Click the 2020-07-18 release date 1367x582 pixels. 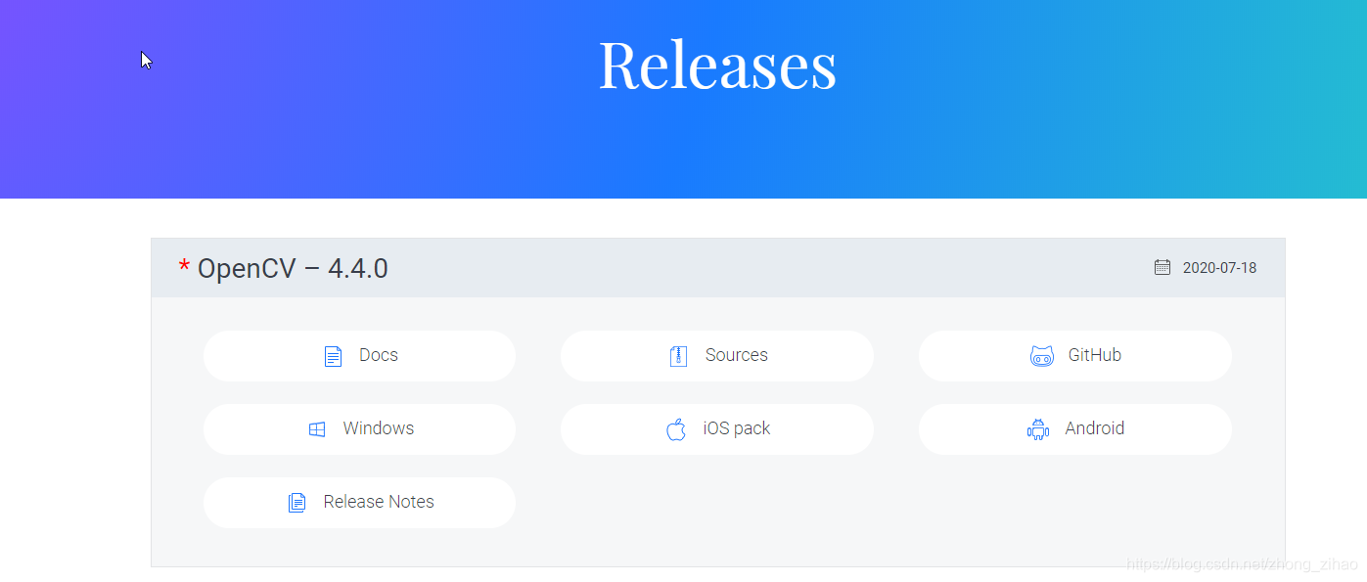tap(1219, 268)
